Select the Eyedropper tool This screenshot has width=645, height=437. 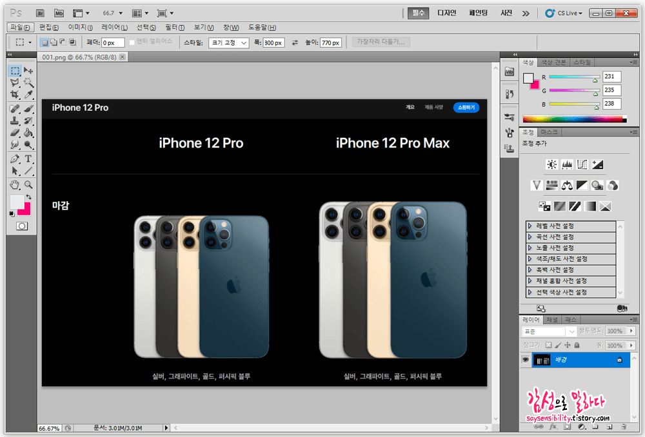pos(28,95)
